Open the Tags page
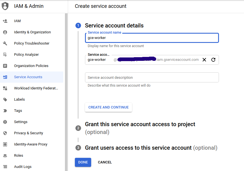Viewport: 244px width, 171px height. point(32,111)
